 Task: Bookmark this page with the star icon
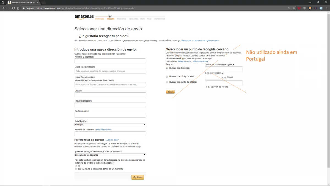pyautogui.click(x=294, y=8)
